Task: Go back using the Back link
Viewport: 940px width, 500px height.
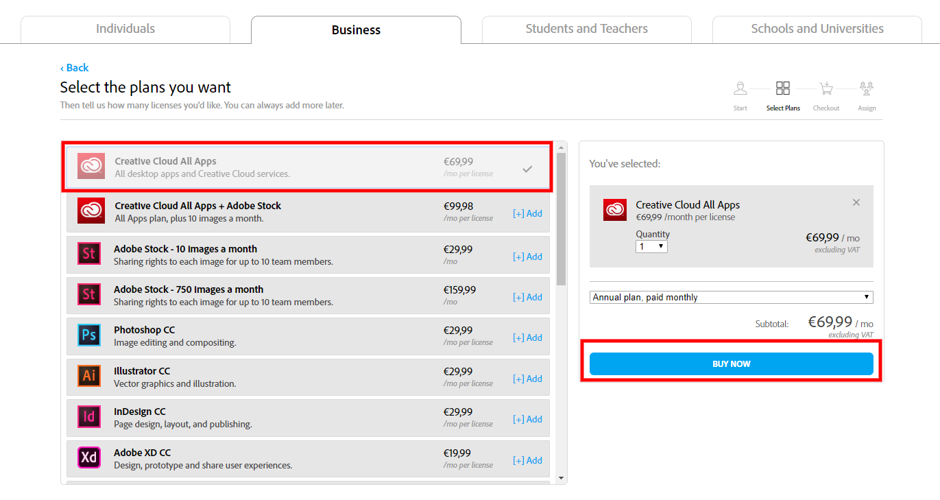Action: pyautogui.click(x=74, y=67)
